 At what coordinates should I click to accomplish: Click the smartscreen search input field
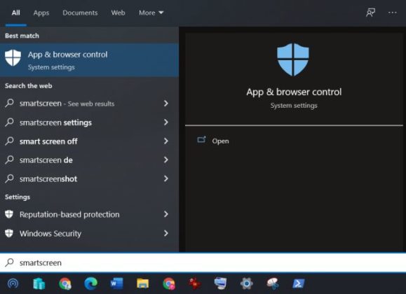[203, 262]
